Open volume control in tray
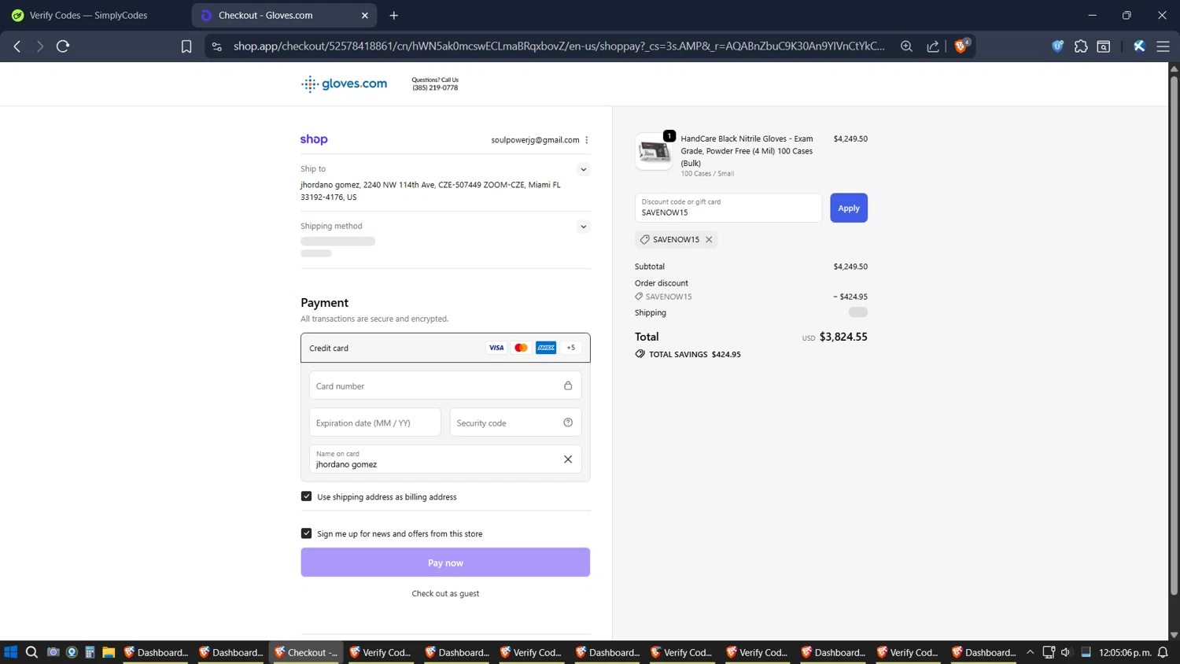The height and width of the screenshot is (664, 1180). [x=1066, y=652]
